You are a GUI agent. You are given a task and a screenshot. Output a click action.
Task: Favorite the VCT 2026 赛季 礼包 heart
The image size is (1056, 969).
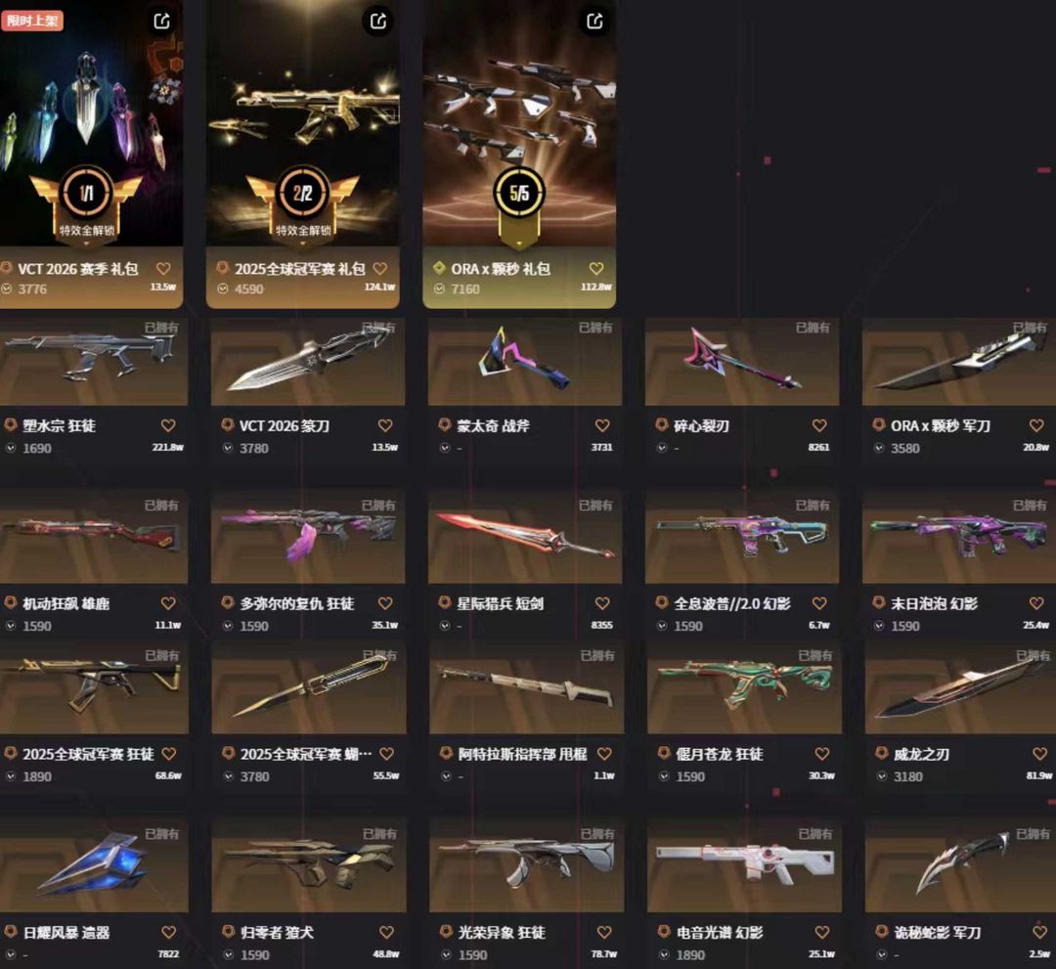pyautogui.click(x=163, y=269)
